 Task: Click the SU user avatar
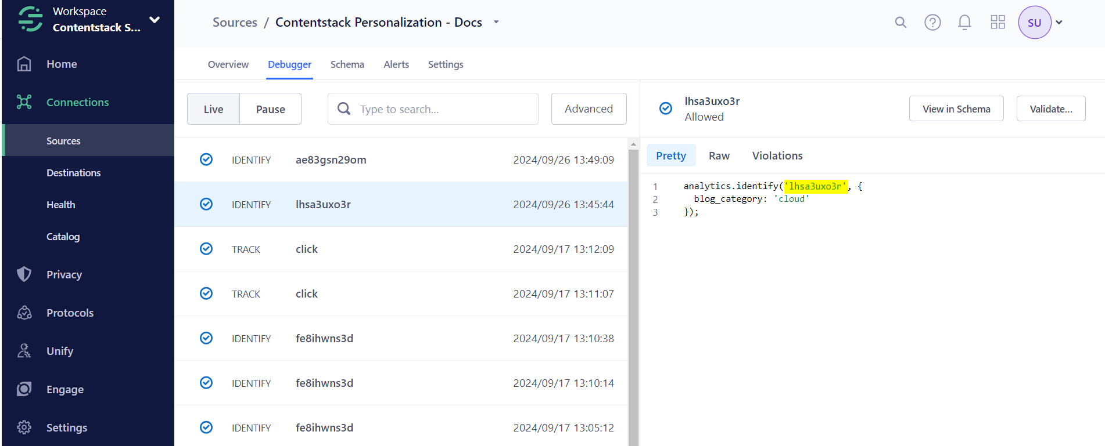pyautogui.click(x=1035, y=23)
